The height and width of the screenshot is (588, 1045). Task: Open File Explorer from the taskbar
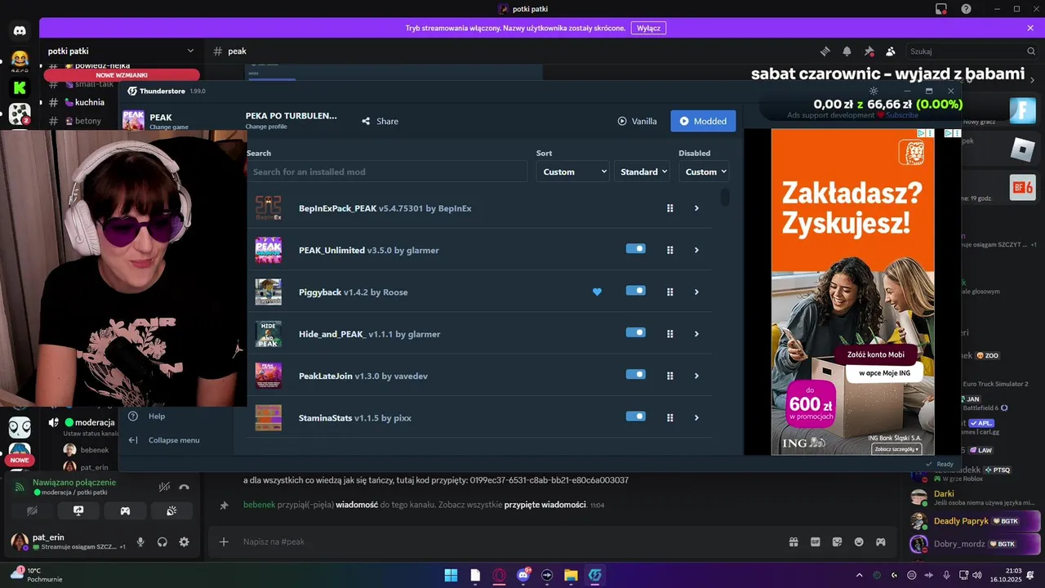click(x=571, y=575)
